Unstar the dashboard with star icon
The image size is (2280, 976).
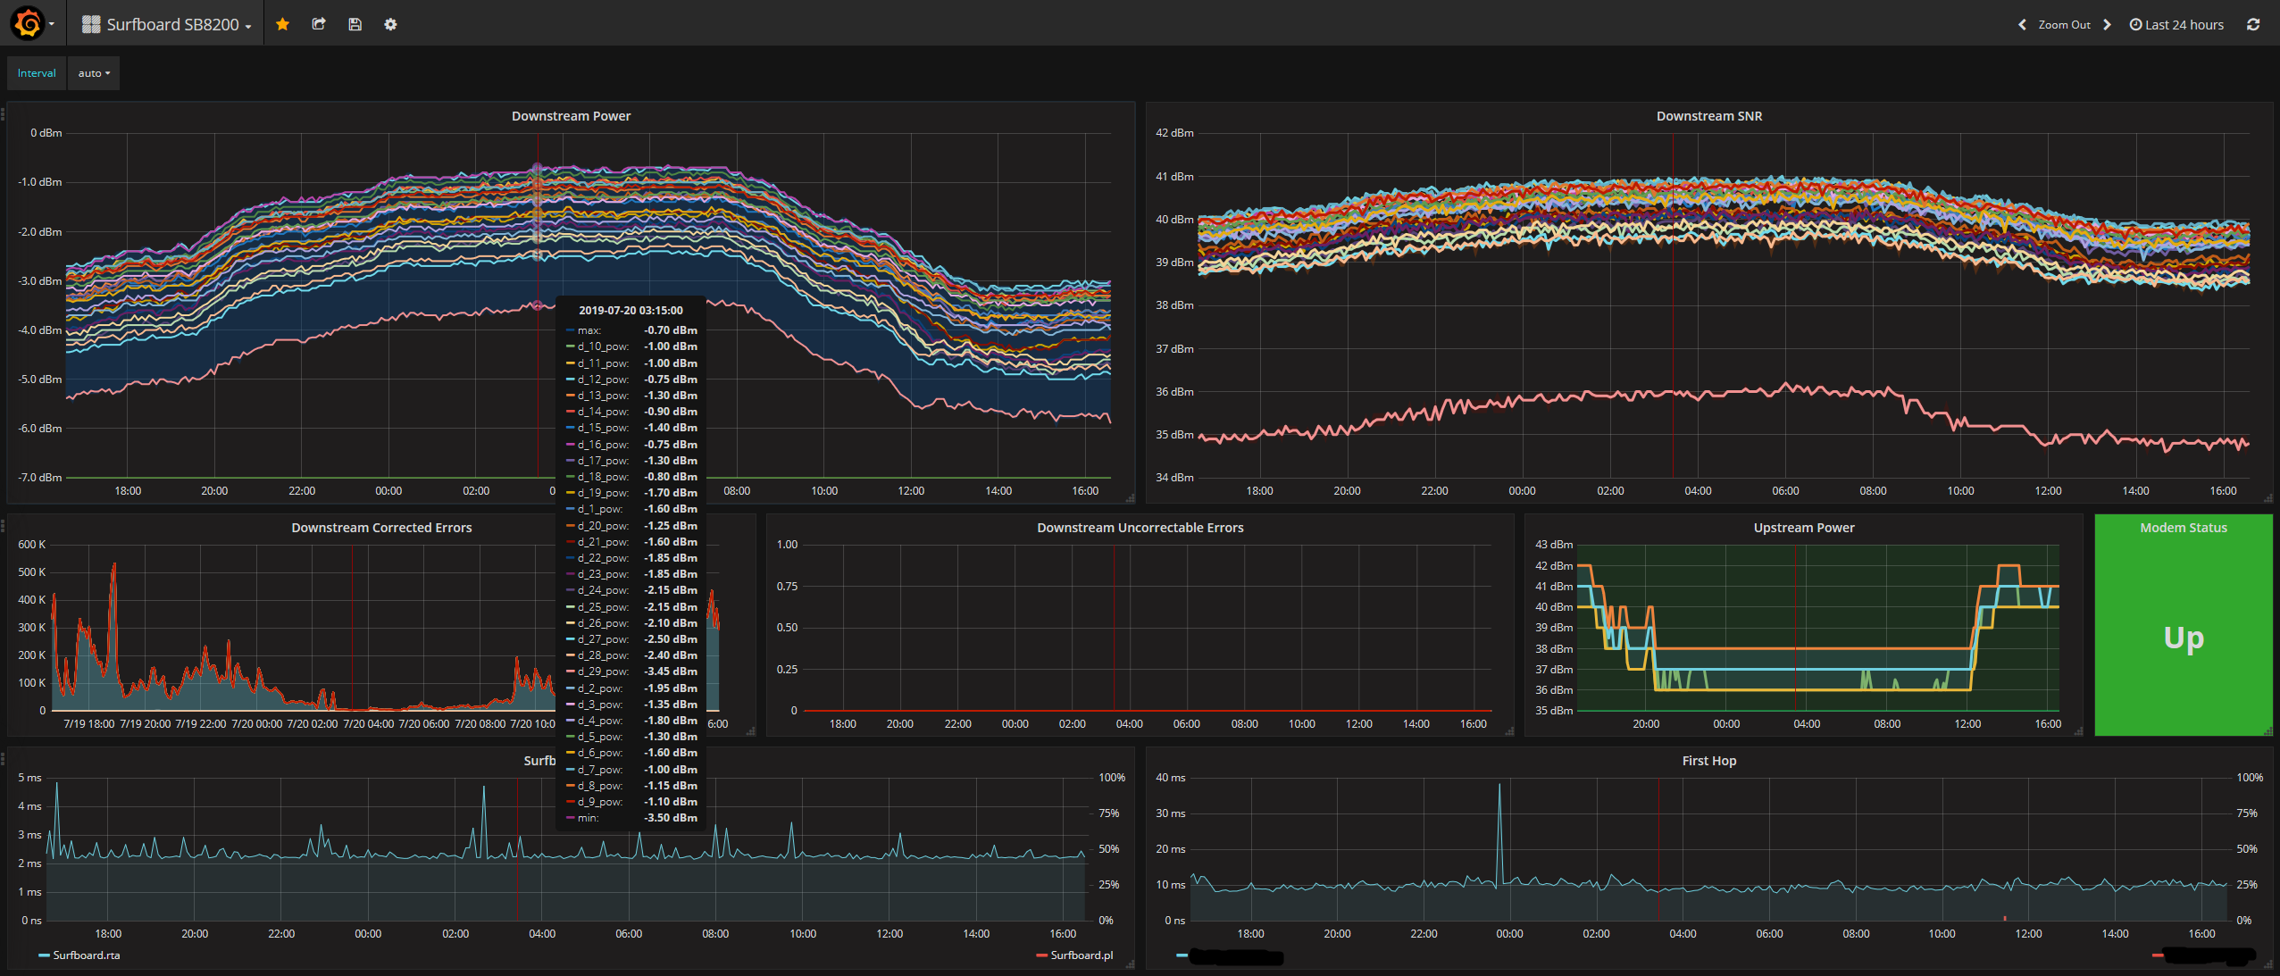point(282,24)
